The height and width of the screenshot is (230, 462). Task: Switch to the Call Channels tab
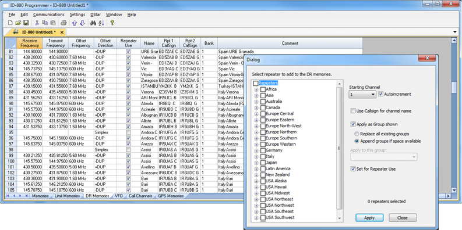[x=140, y=196]
